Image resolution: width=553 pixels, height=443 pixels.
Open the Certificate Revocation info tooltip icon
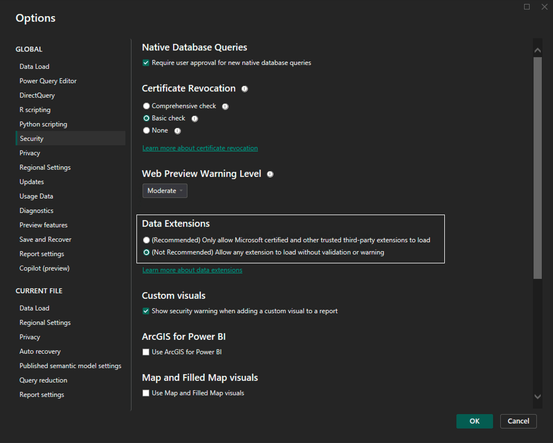point(245,89)
